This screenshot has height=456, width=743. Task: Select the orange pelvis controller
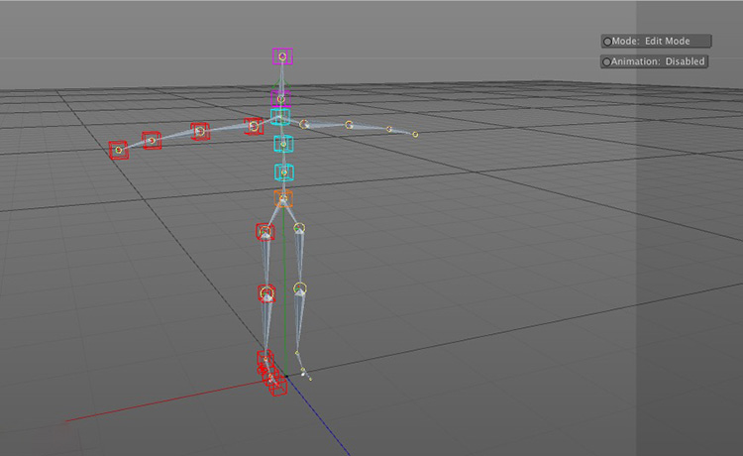click(x=283, y=198)
